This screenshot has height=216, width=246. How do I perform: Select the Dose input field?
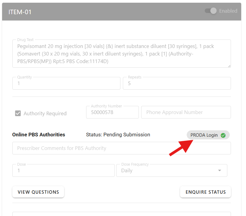pos(63,170)
